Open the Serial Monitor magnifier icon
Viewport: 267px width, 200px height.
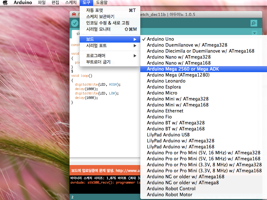(254, 23)
